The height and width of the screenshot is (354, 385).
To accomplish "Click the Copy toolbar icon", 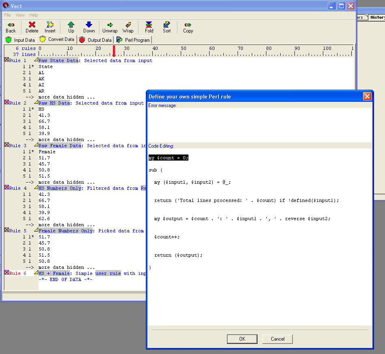I will pyautogui.click(x=187, y=27).
